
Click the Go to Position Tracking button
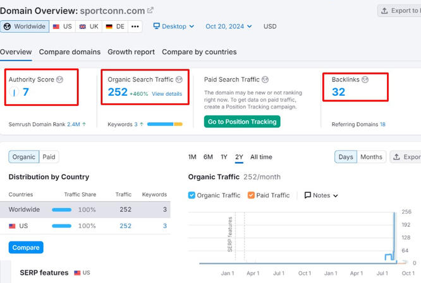[x=243, y=122]
